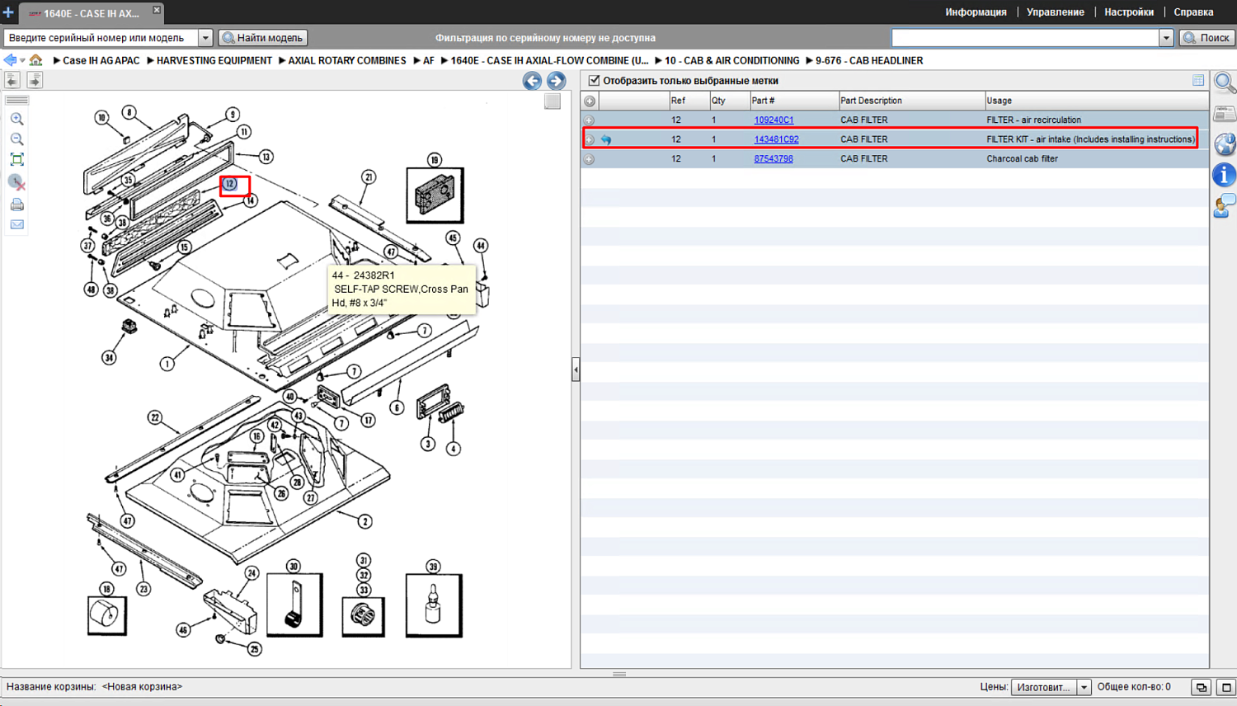Open the news icon in right sidebar
The height and width of the screenshot is (706, 1237).
tap(1225, 114)
